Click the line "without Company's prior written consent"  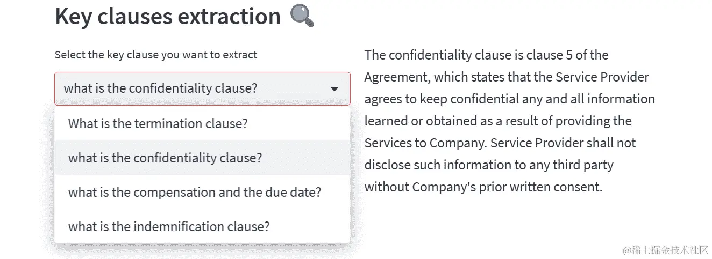pos(483,187)
